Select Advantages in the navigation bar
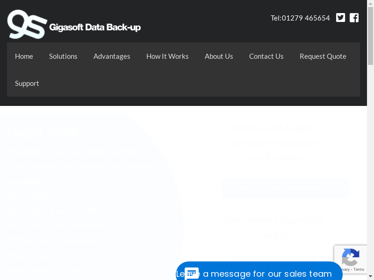The height and width of the screenshot is (280, 374). point(112,56)
